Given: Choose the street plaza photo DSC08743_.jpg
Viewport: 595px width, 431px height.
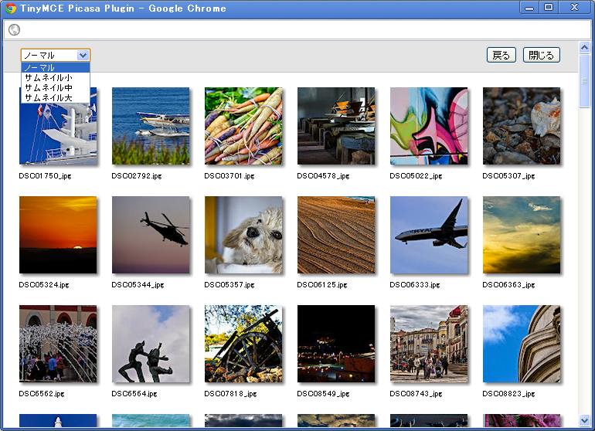Looking at the screenshot, I should [x=429, y=344].
